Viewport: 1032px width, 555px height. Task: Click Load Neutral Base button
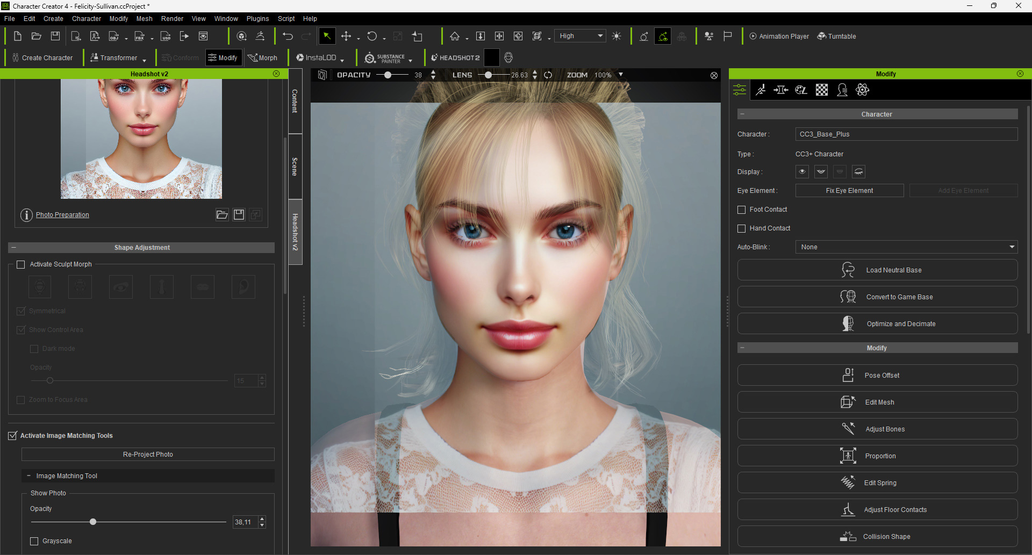(x=877, y=270)
